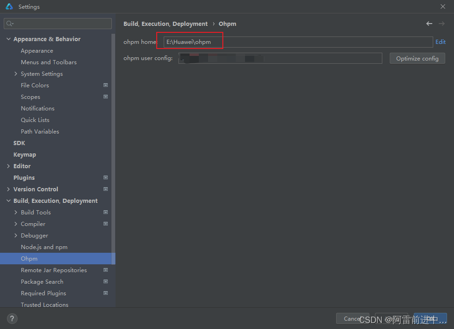The image size is (454, 329).
Task: Click Build, Execution, Deployment breadcrumb
Action: point(166,24)
